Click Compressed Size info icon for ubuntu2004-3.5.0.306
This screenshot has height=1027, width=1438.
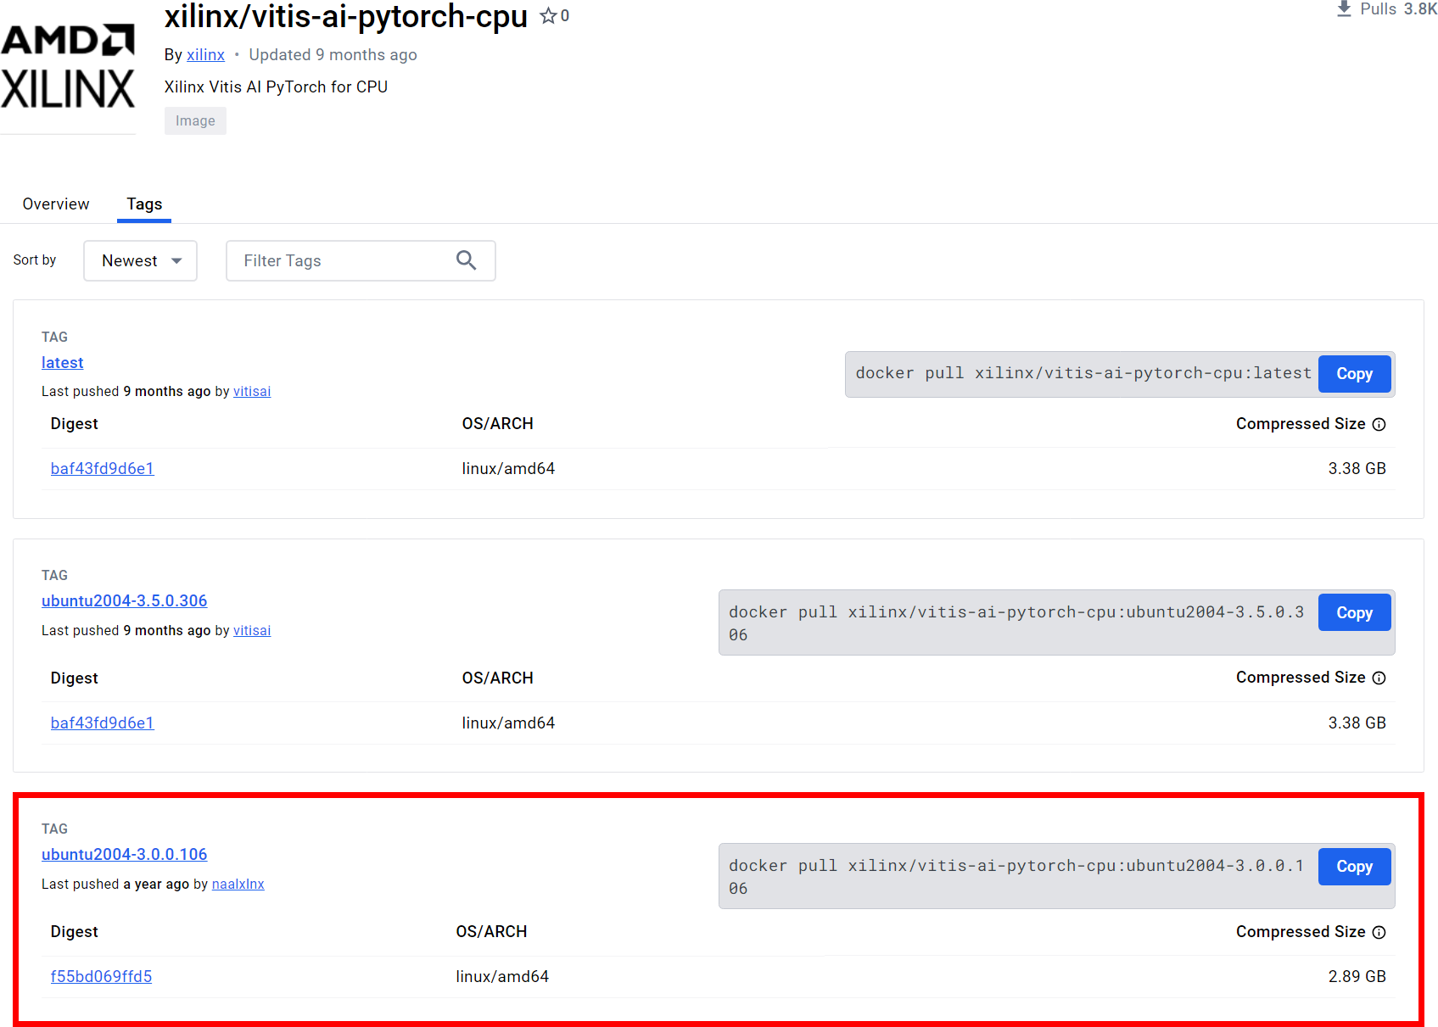[1379, 678]
